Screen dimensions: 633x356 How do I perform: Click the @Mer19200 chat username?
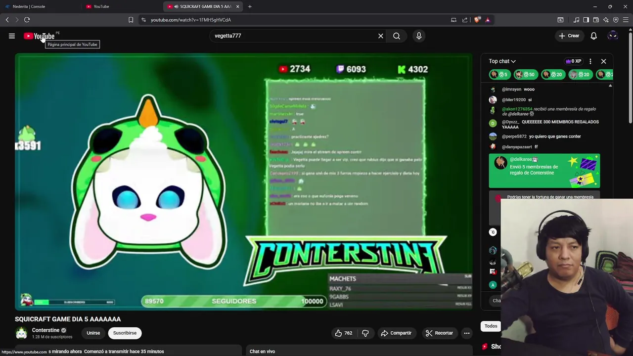point(514,100)
